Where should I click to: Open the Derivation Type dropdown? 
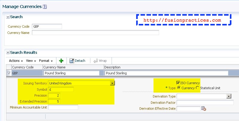(229, 96)
